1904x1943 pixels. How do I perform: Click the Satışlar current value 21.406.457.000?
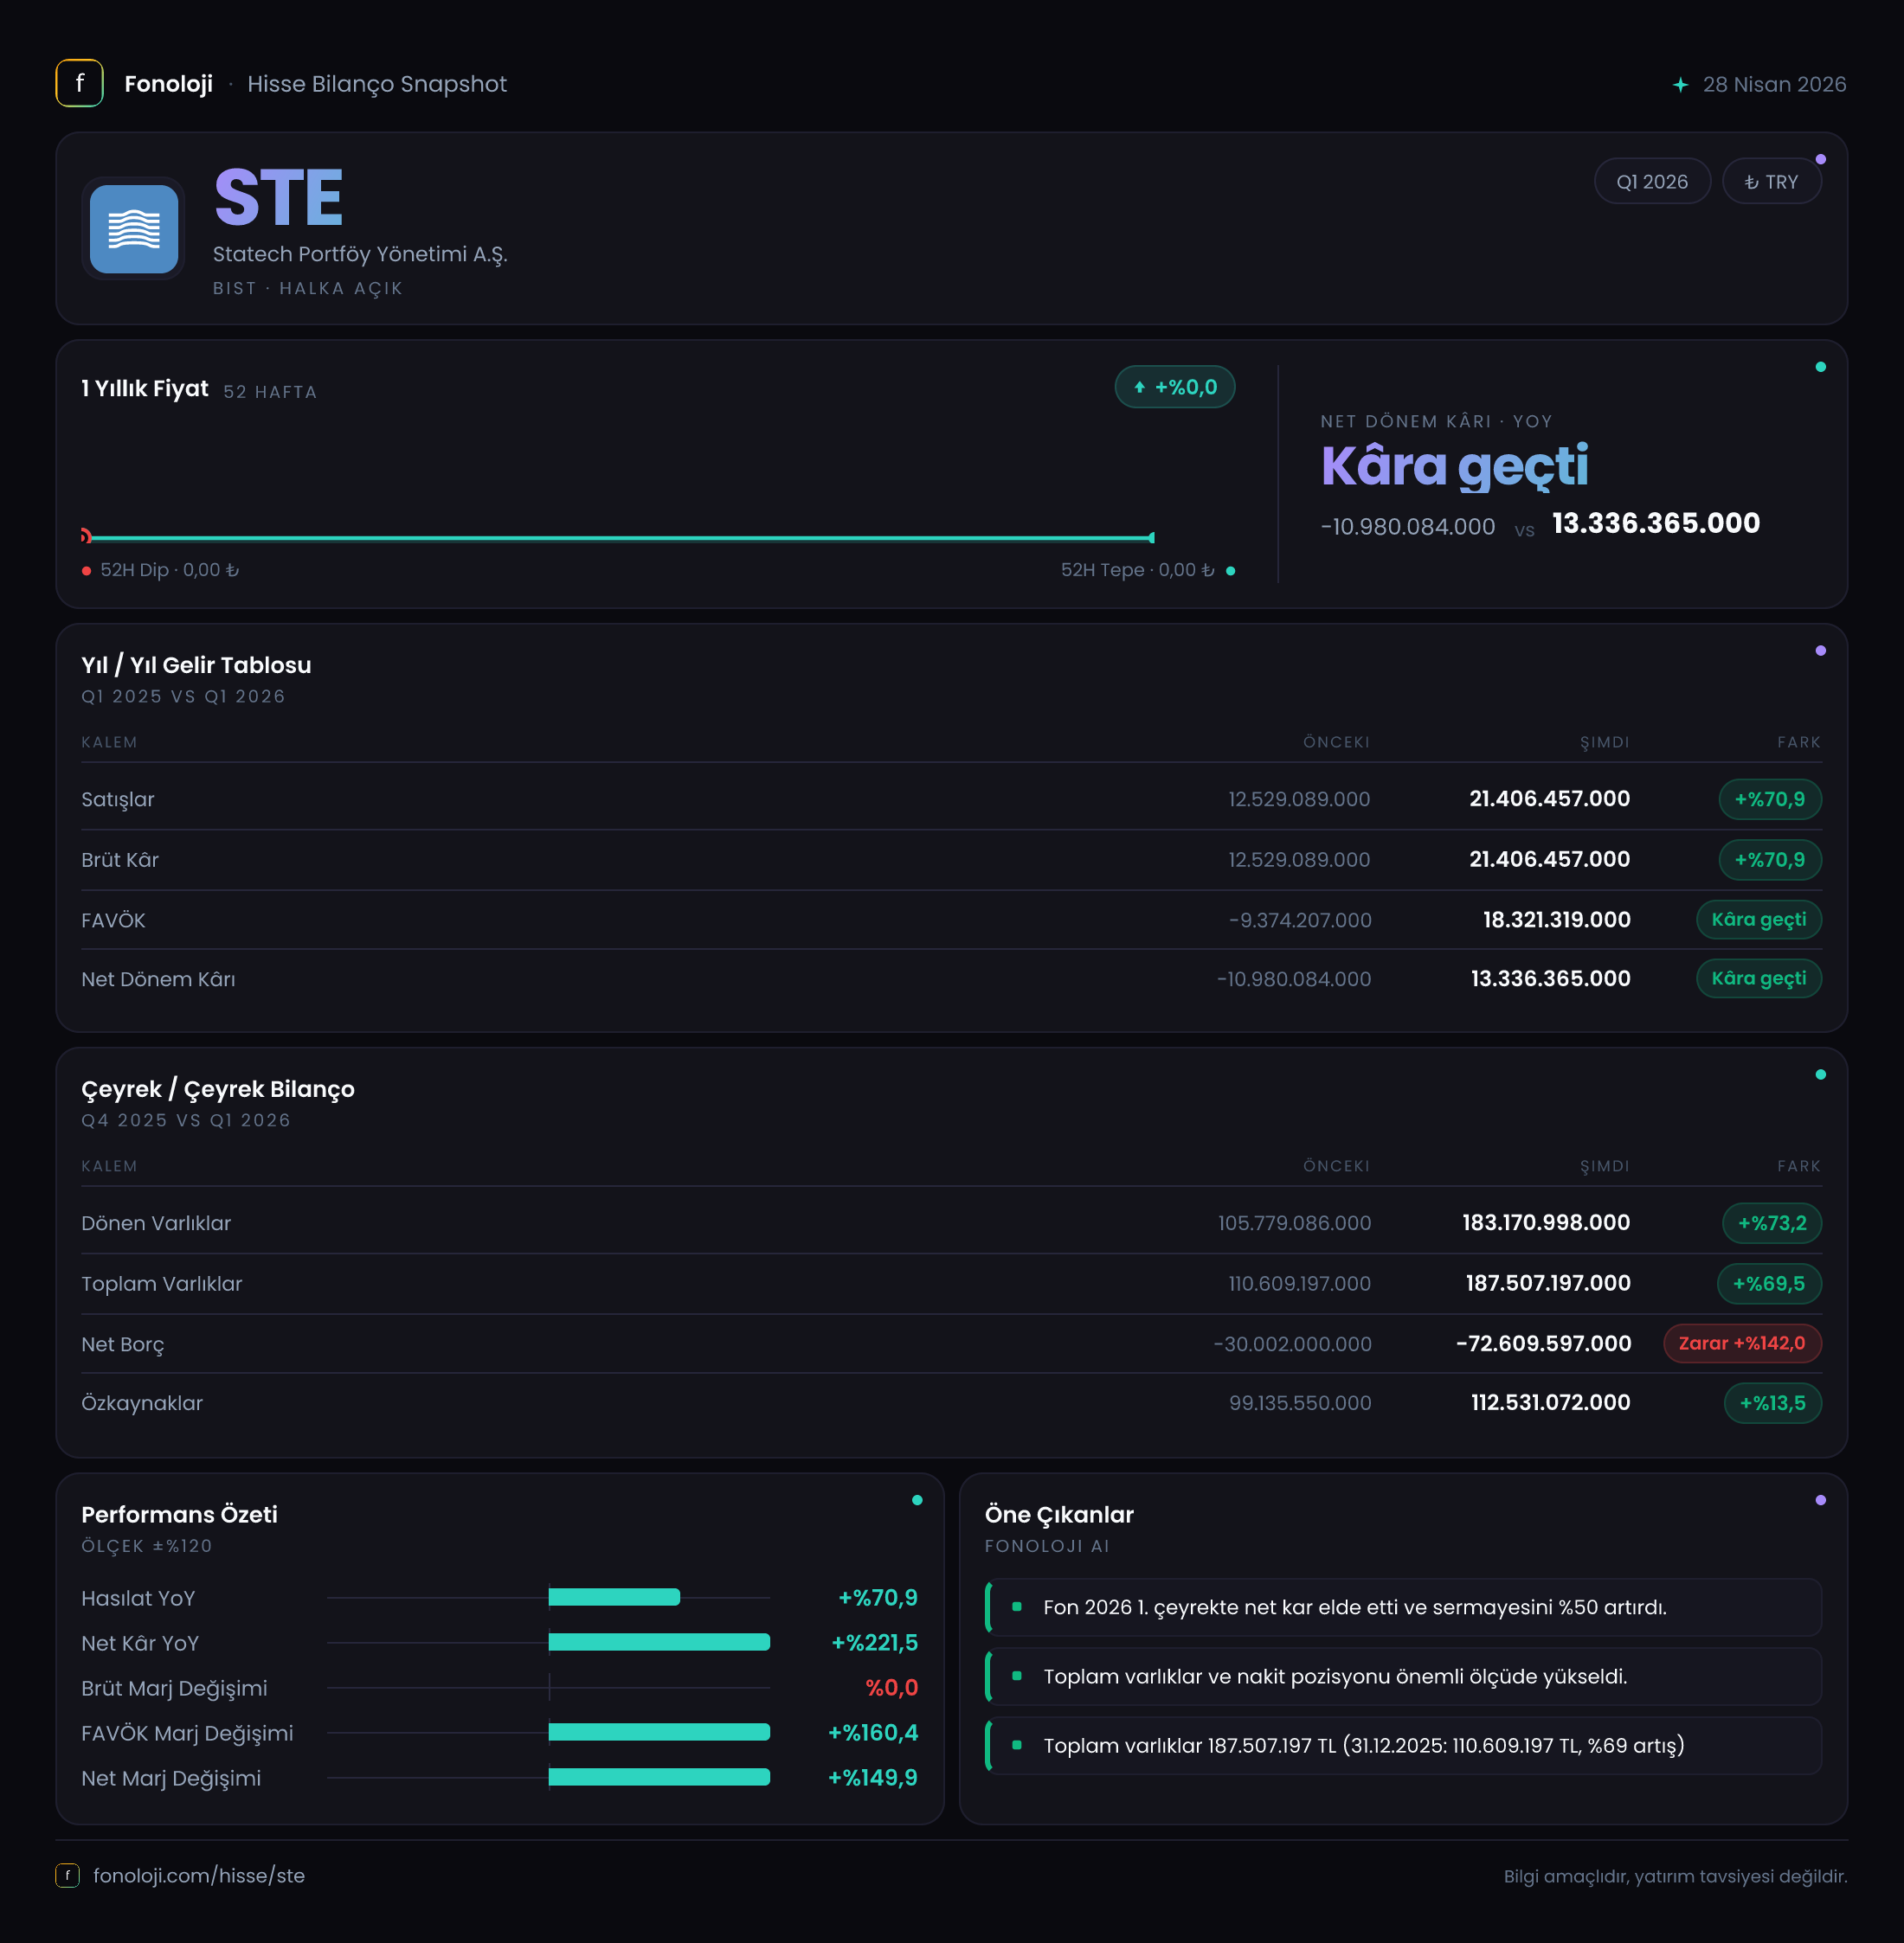pos(1549,798)
